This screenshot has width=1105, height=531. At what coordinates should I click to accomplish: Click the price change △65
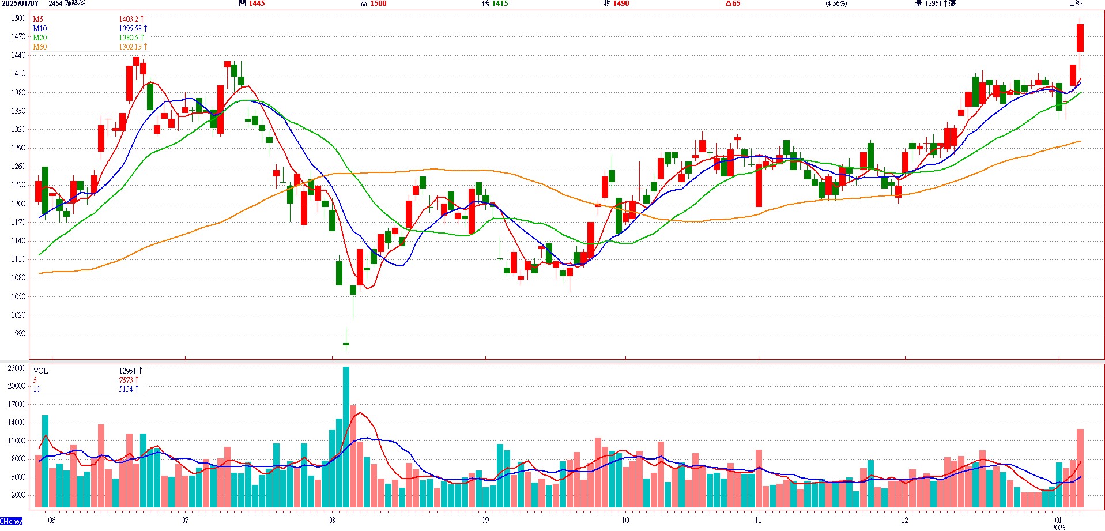point(733,3)
